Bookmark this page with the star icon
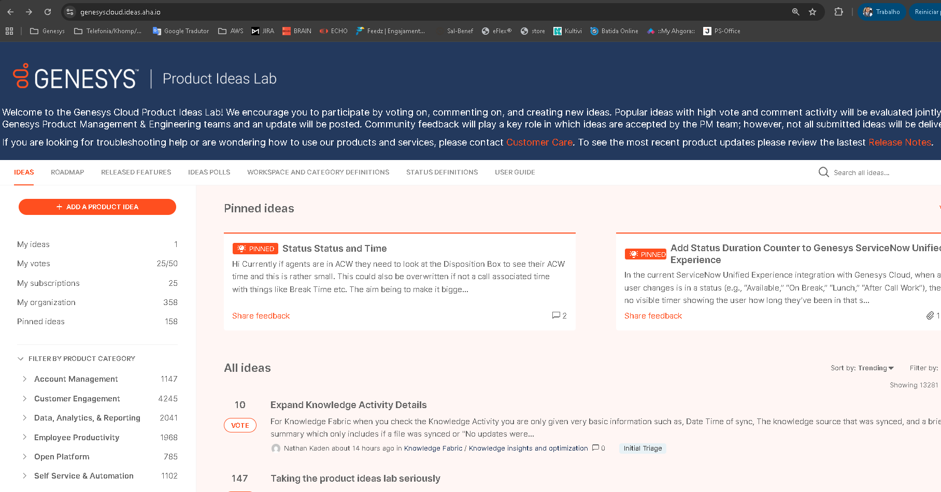 pyautogui.click(x=812, y=12)
